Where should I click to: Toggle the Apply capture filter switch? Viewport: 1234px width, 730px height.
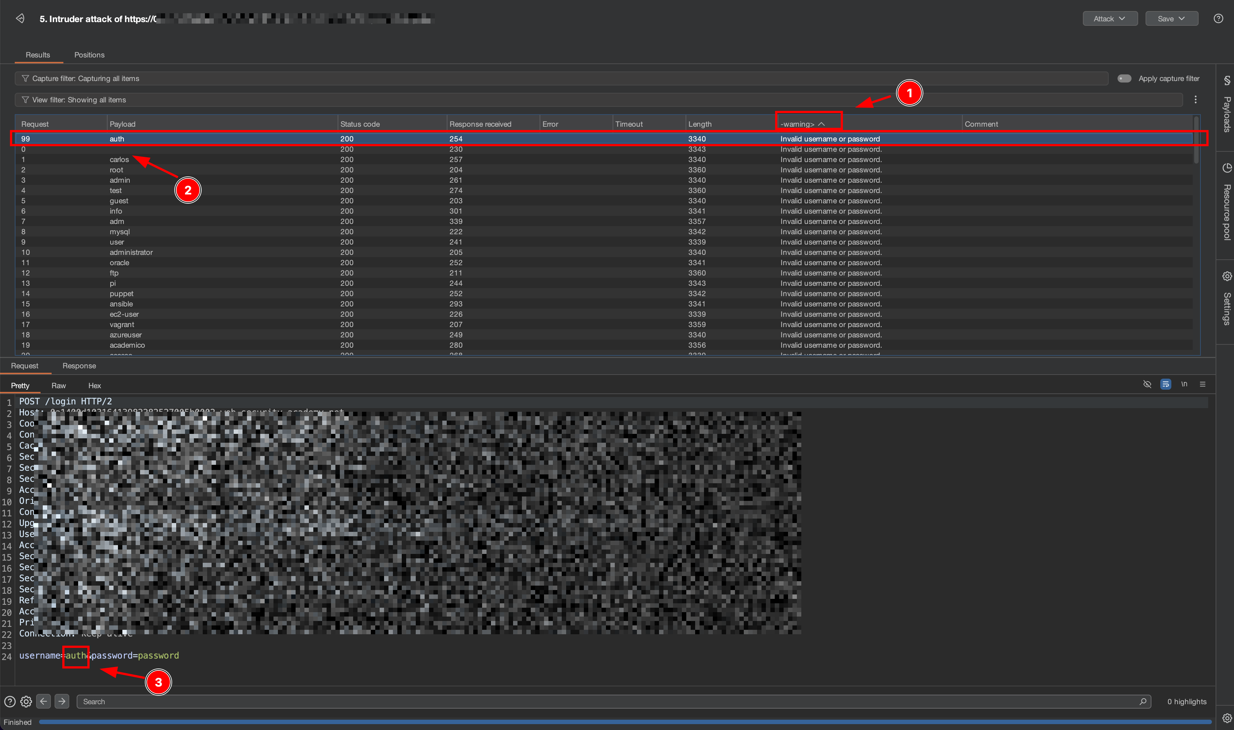(x=1124, y=79)
